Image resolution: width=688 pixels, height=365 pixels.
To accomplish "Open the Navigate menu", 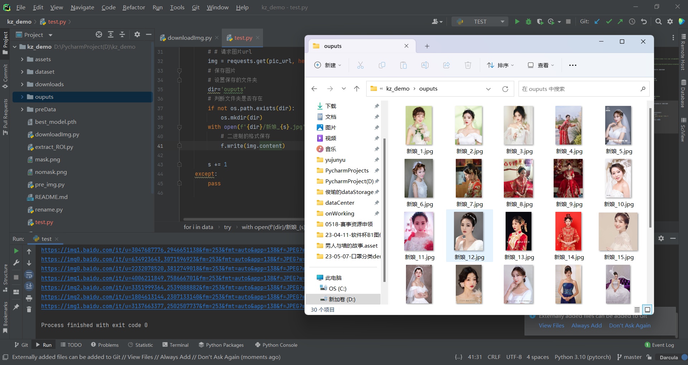I will [x=82, y=7].
